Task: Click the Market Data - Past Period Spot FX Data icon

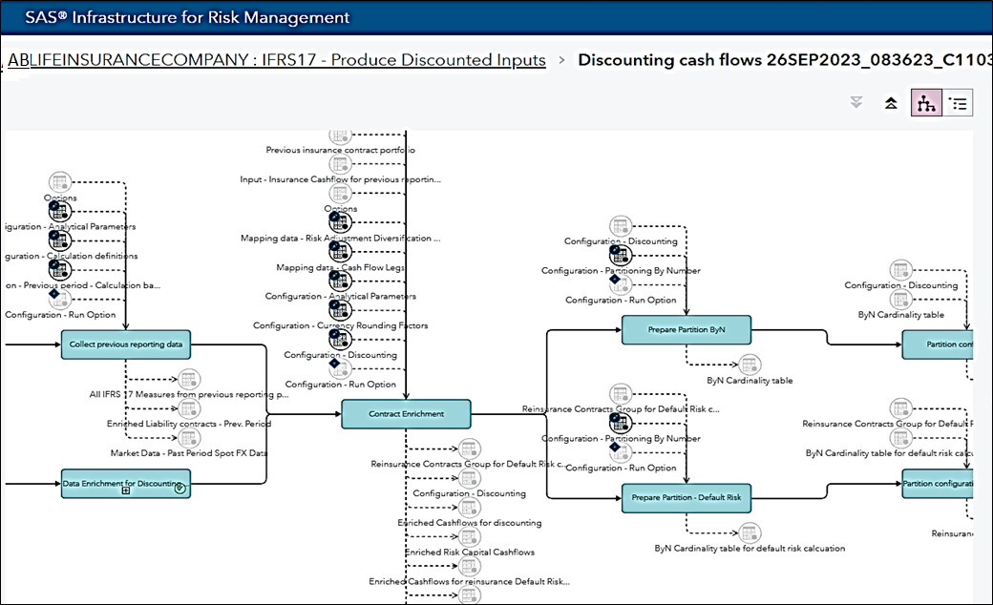Action: point(188,438)
